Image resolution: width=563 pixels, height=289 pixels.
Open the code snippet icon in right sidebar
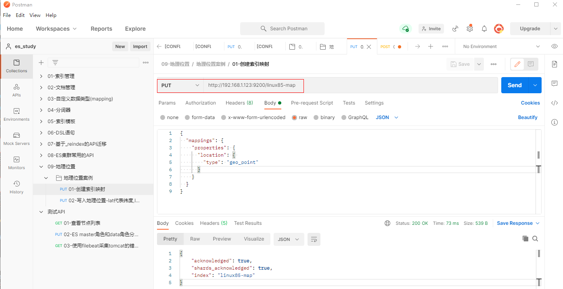[555, 103]
